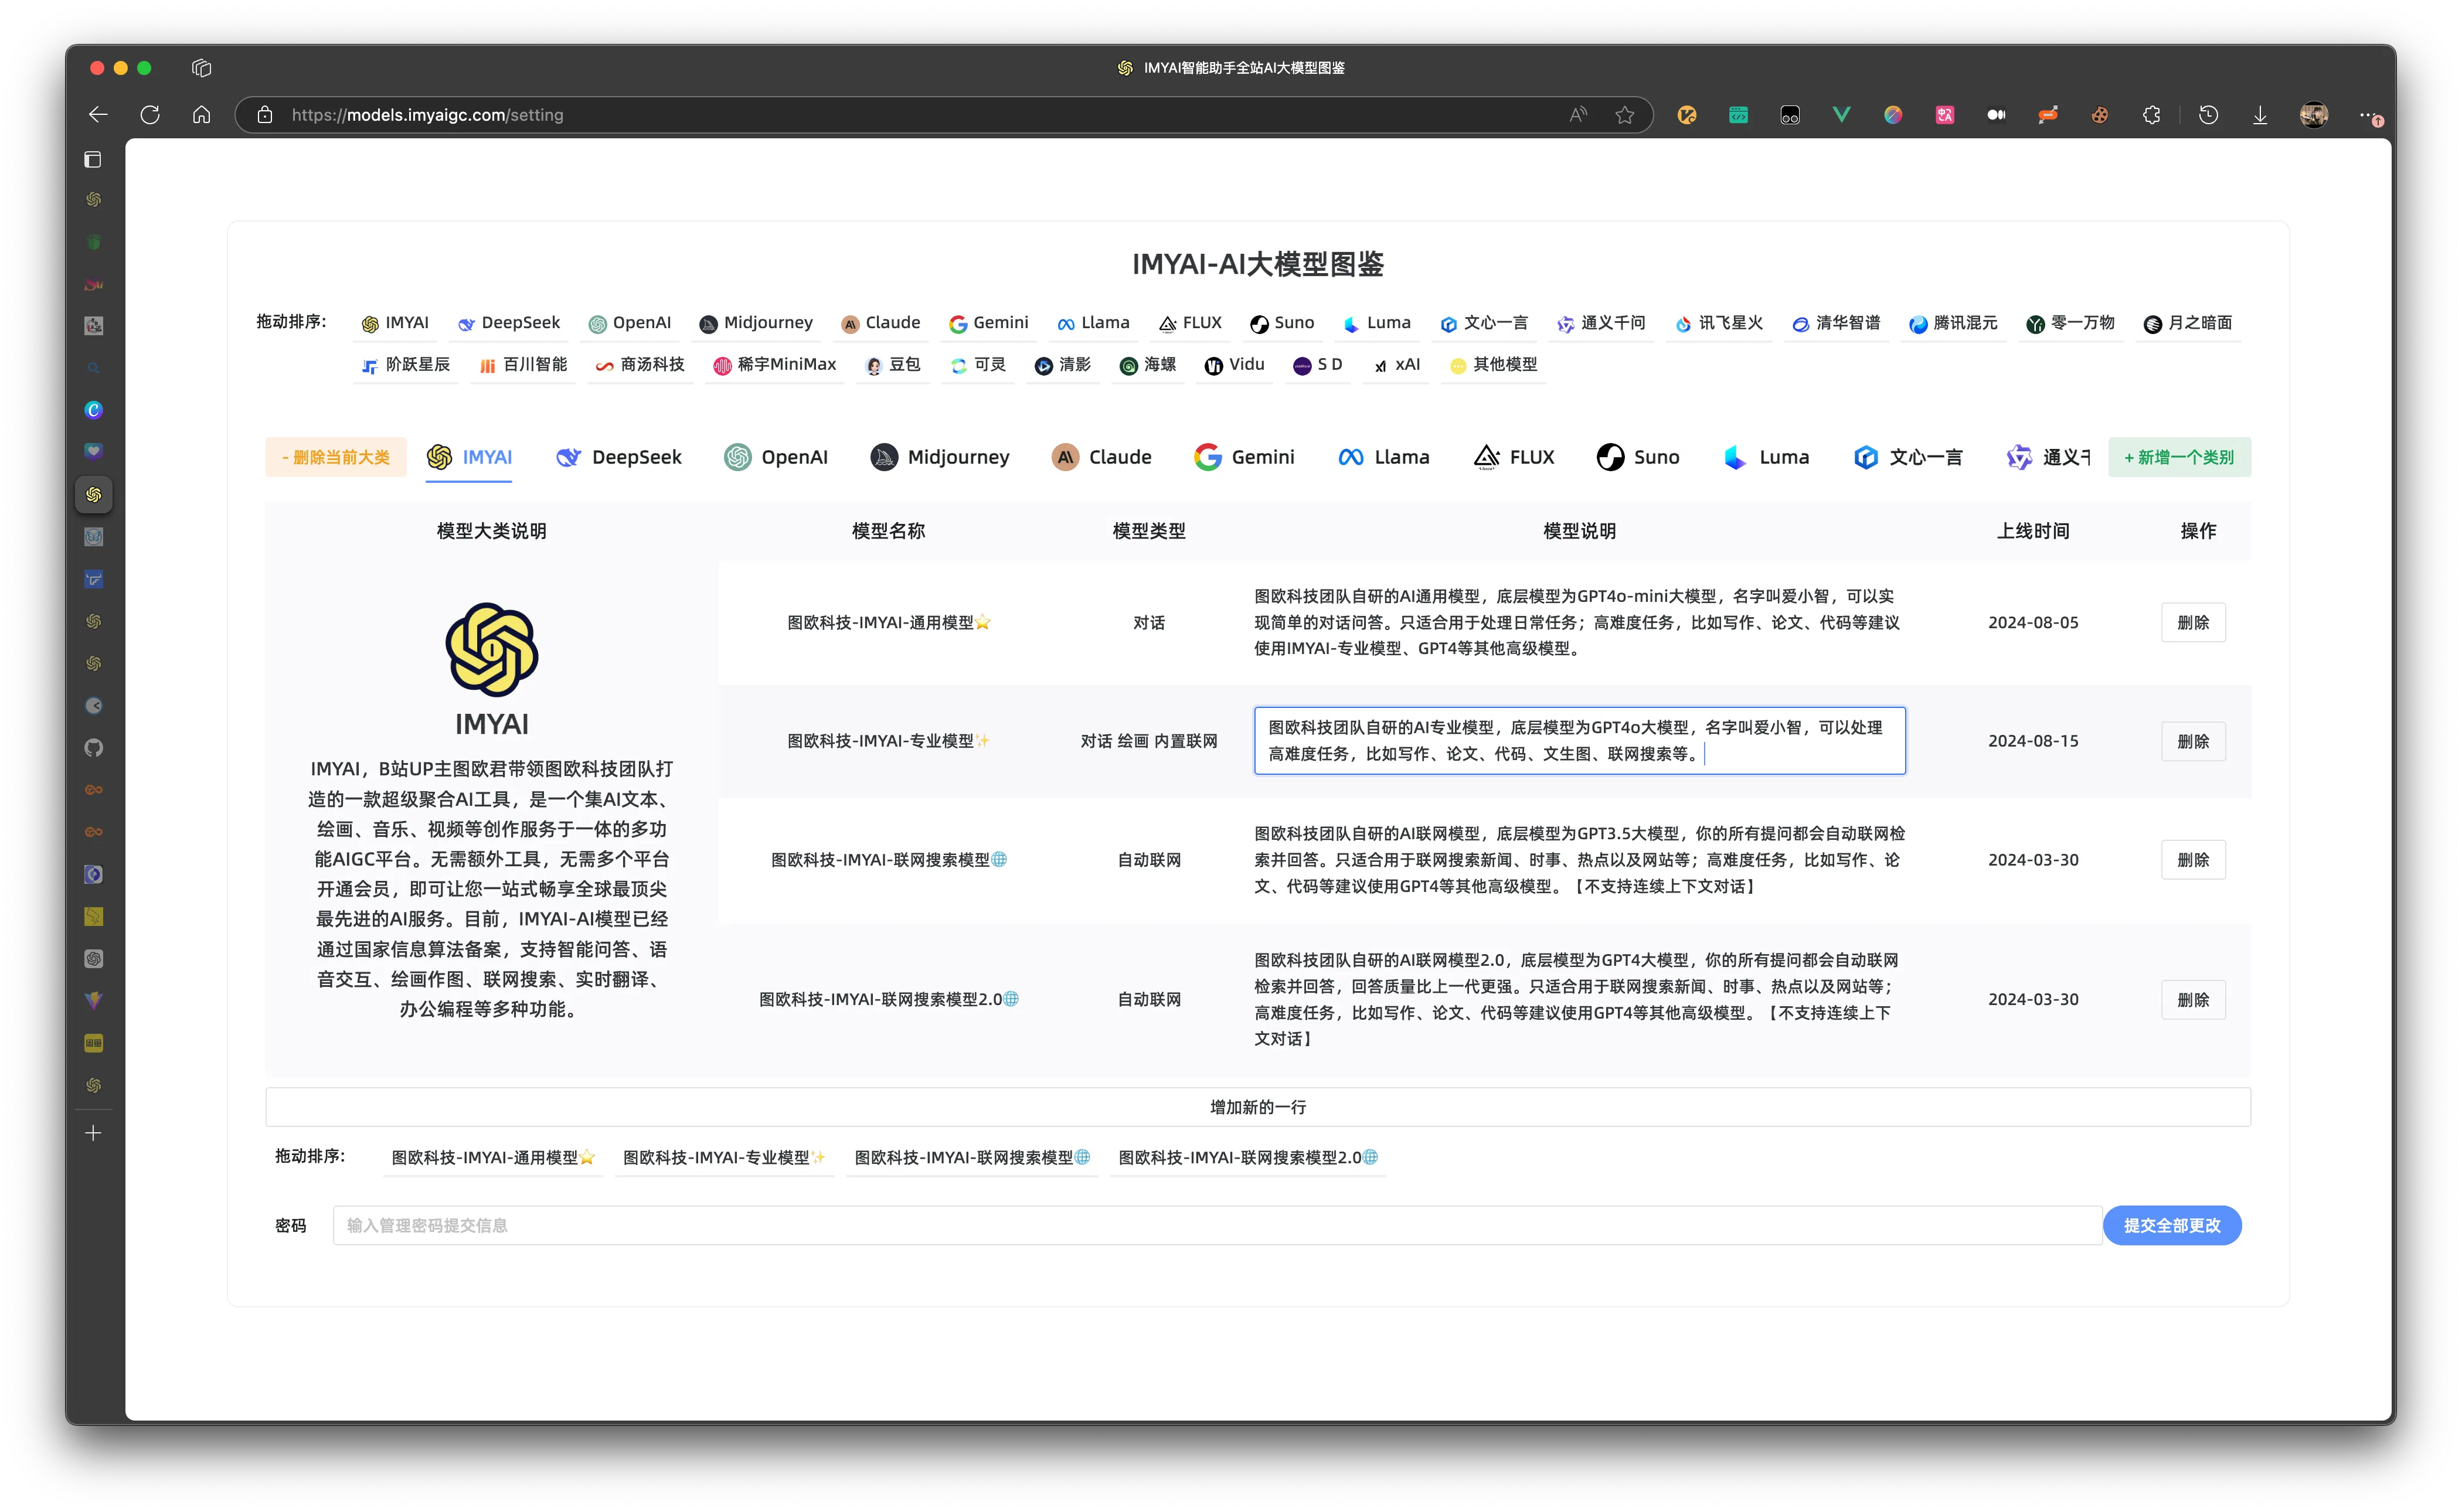Click 专业模型 tag in bottom sort row
Viewport: 2462px width, 1512px height.
724,1157
